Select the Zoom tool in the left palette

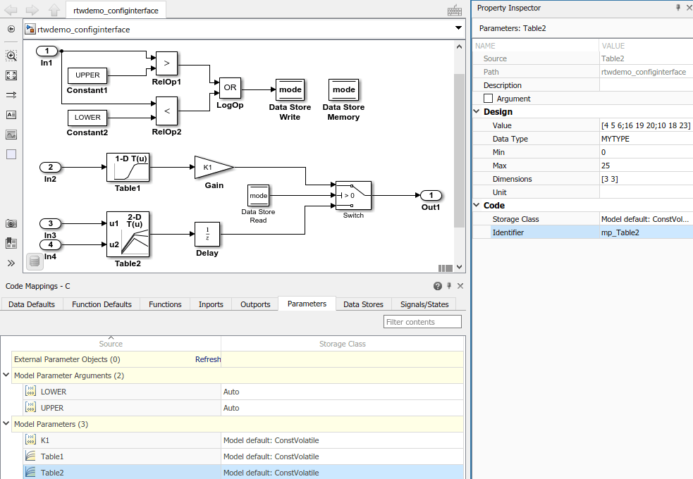(11, 56)
